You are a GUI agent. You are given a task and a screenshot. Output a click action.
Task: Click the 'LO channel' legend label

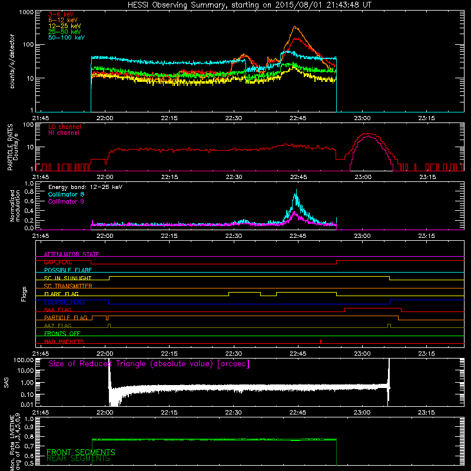click(x=65, y=127)
